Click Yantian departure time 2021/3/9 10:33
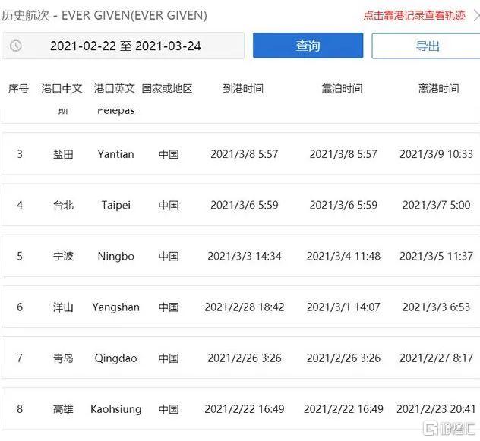This screenshot has height=441, width=480. (x=436, y=154)
